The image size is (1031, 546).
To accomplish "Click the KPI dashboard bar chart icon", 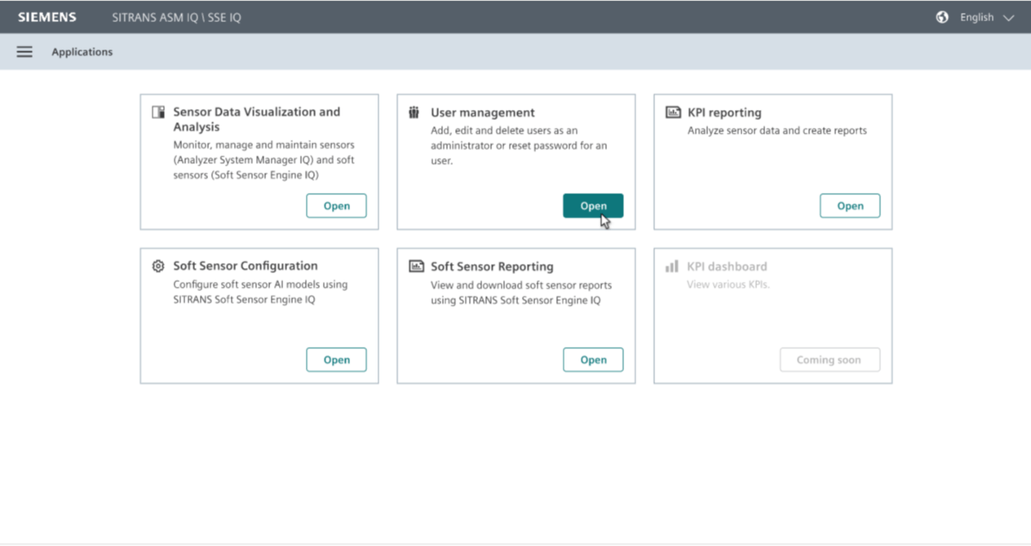I will [x=672, y=266].
